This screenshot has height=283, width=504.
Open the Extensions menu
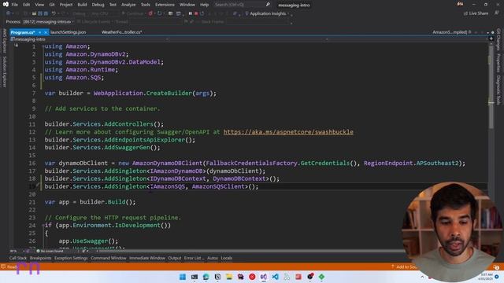(x=165, y=5)
